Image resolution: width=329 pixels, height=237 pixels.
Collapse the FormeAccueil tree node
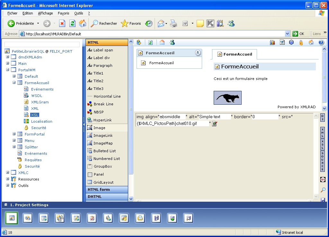[x=14, y=83]
